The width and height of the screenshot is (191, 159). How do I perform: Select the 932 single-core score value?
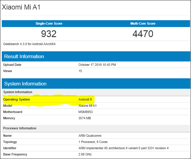point(49,34)
